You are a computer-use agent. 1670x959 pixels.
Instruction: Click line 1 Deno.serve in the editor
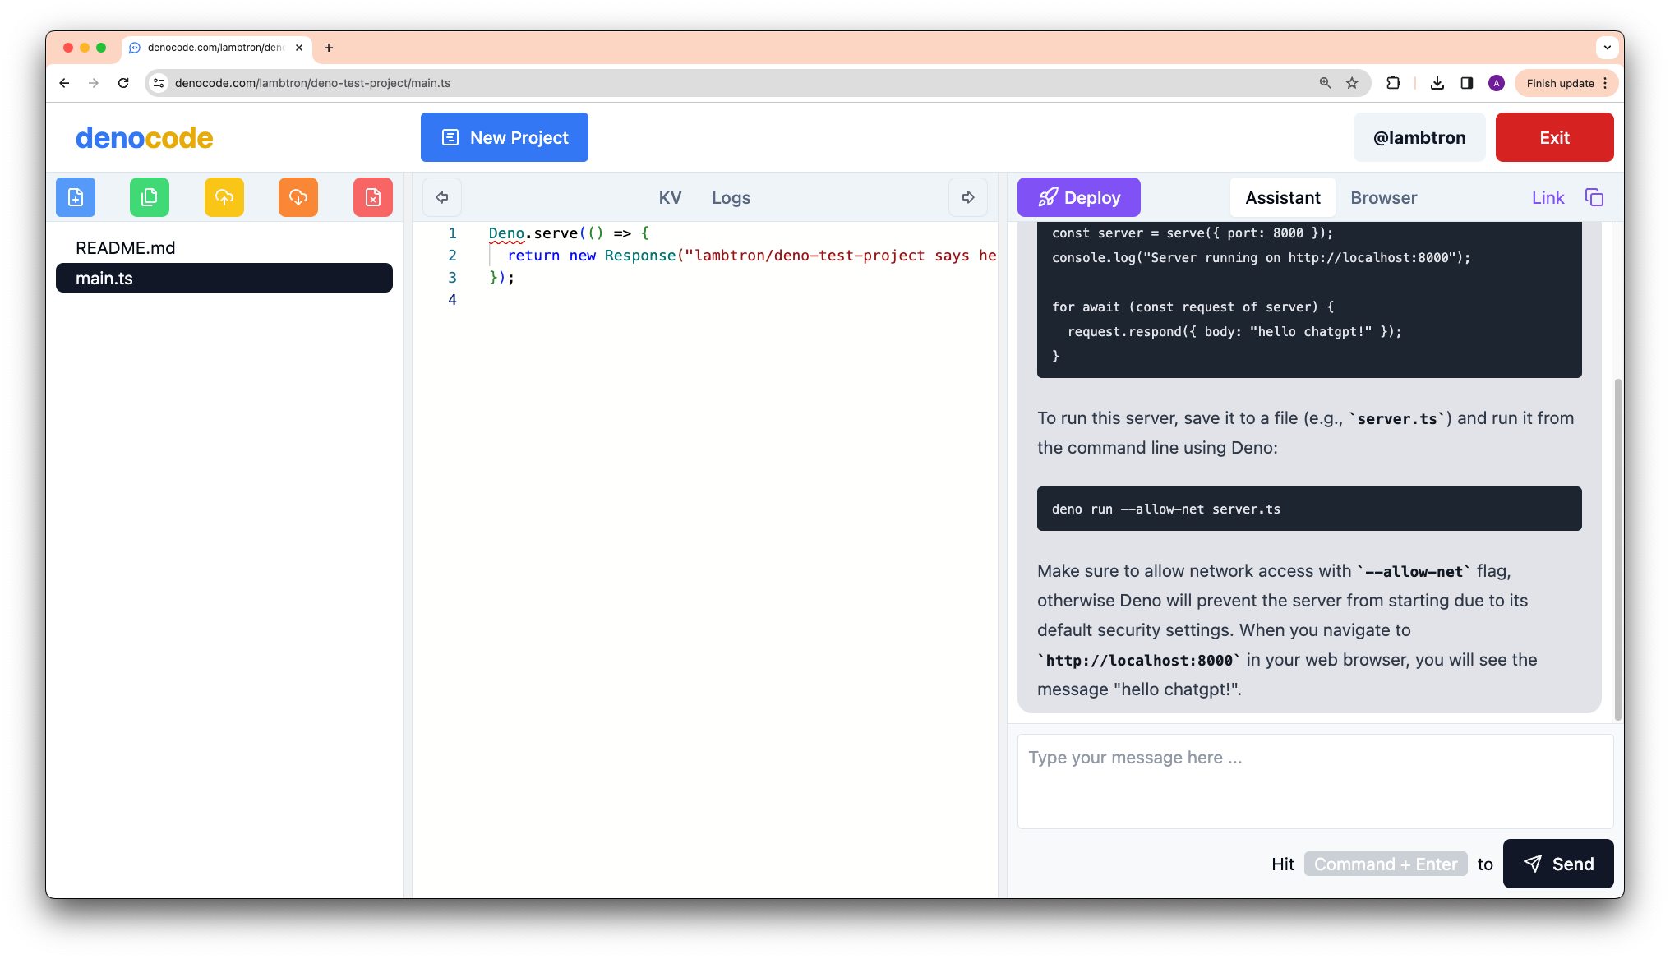(x=569, y=233)
